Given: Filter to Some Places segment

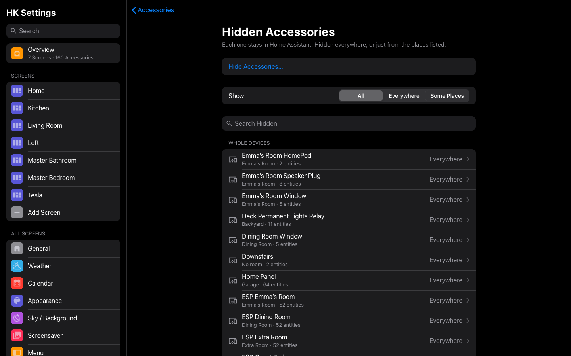Looking at the screenshot, I should 447,96.
